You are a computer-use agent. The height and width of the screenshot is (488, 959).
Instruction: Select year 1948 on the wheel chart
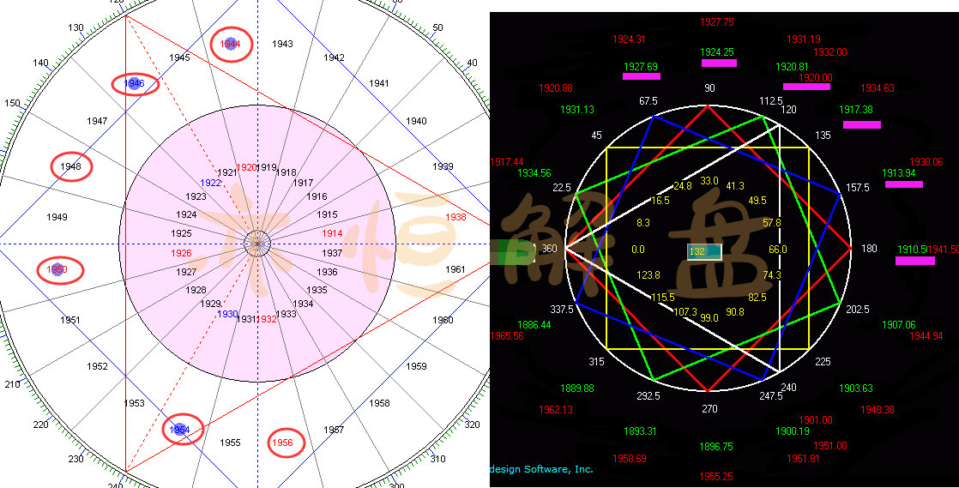point(71,166)
